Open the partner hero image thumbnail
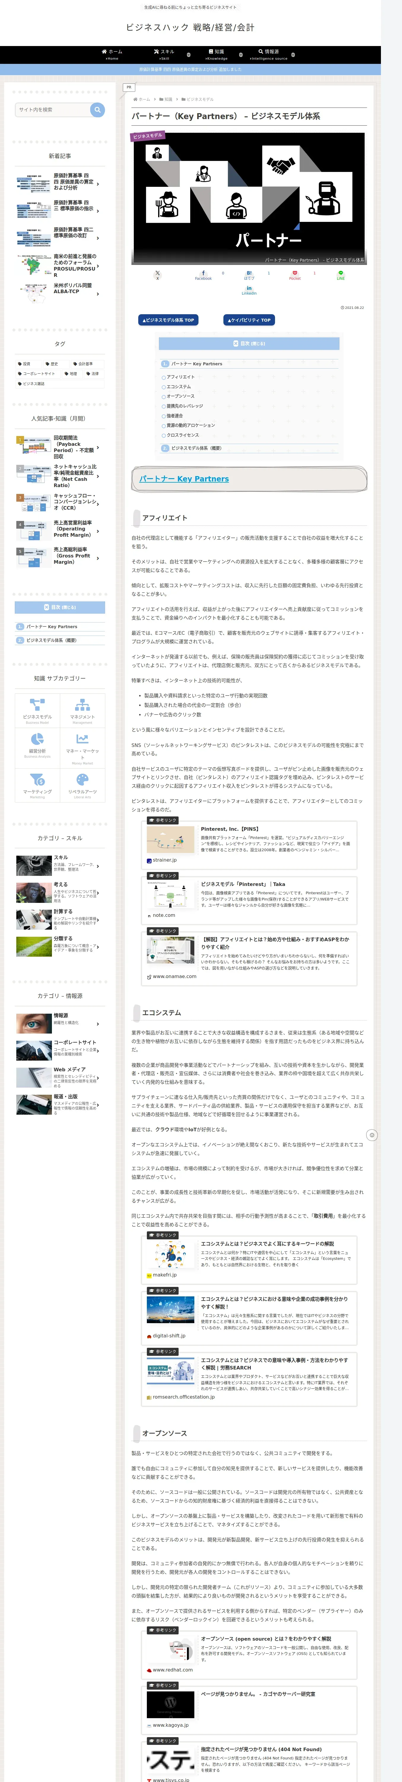The width and height of the screenshot is (402, 1782). (249, 198)
